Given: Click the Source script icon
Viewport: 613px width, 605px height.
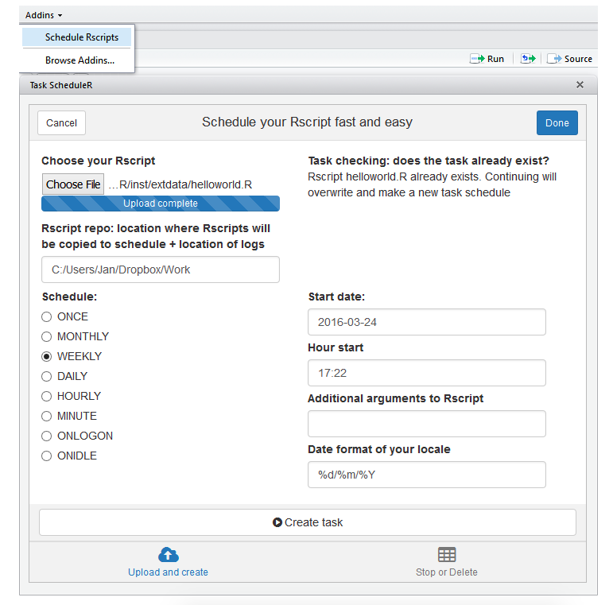Looking at the screenshot, I should [554, 59].
